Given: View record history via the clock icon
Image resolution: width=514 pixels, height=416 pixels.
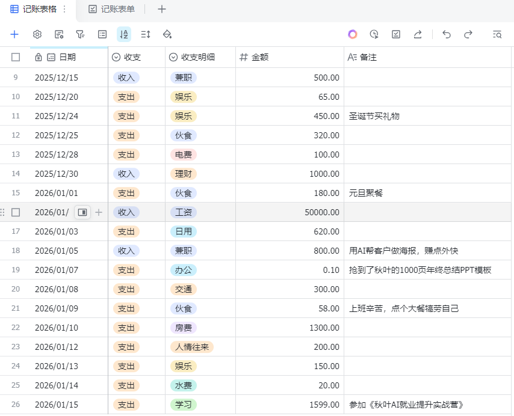Looking at the screenshot, I should 374,35.
